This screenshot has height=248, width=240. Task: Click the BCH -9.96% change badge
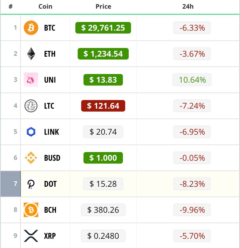(x=192, y=210)
